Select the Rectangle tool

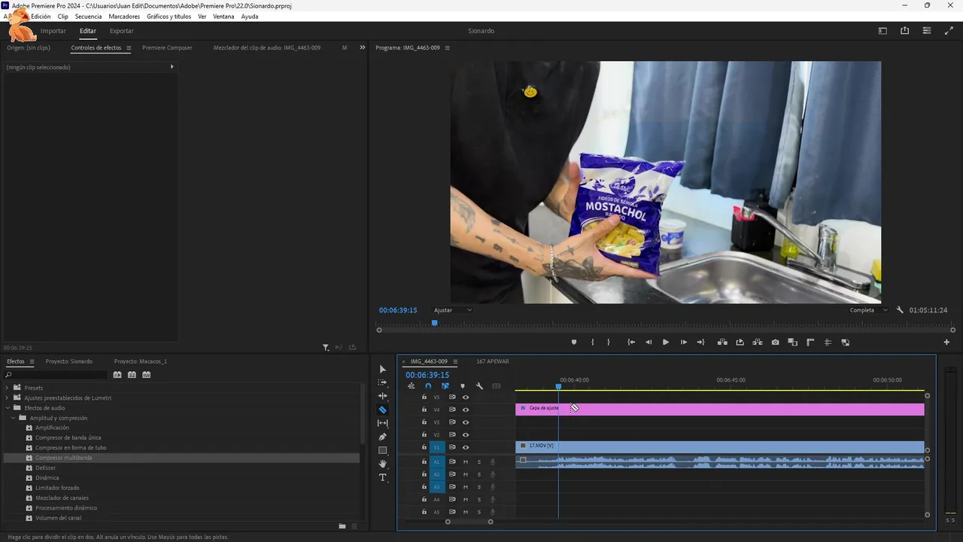click(x=382, y=450)
